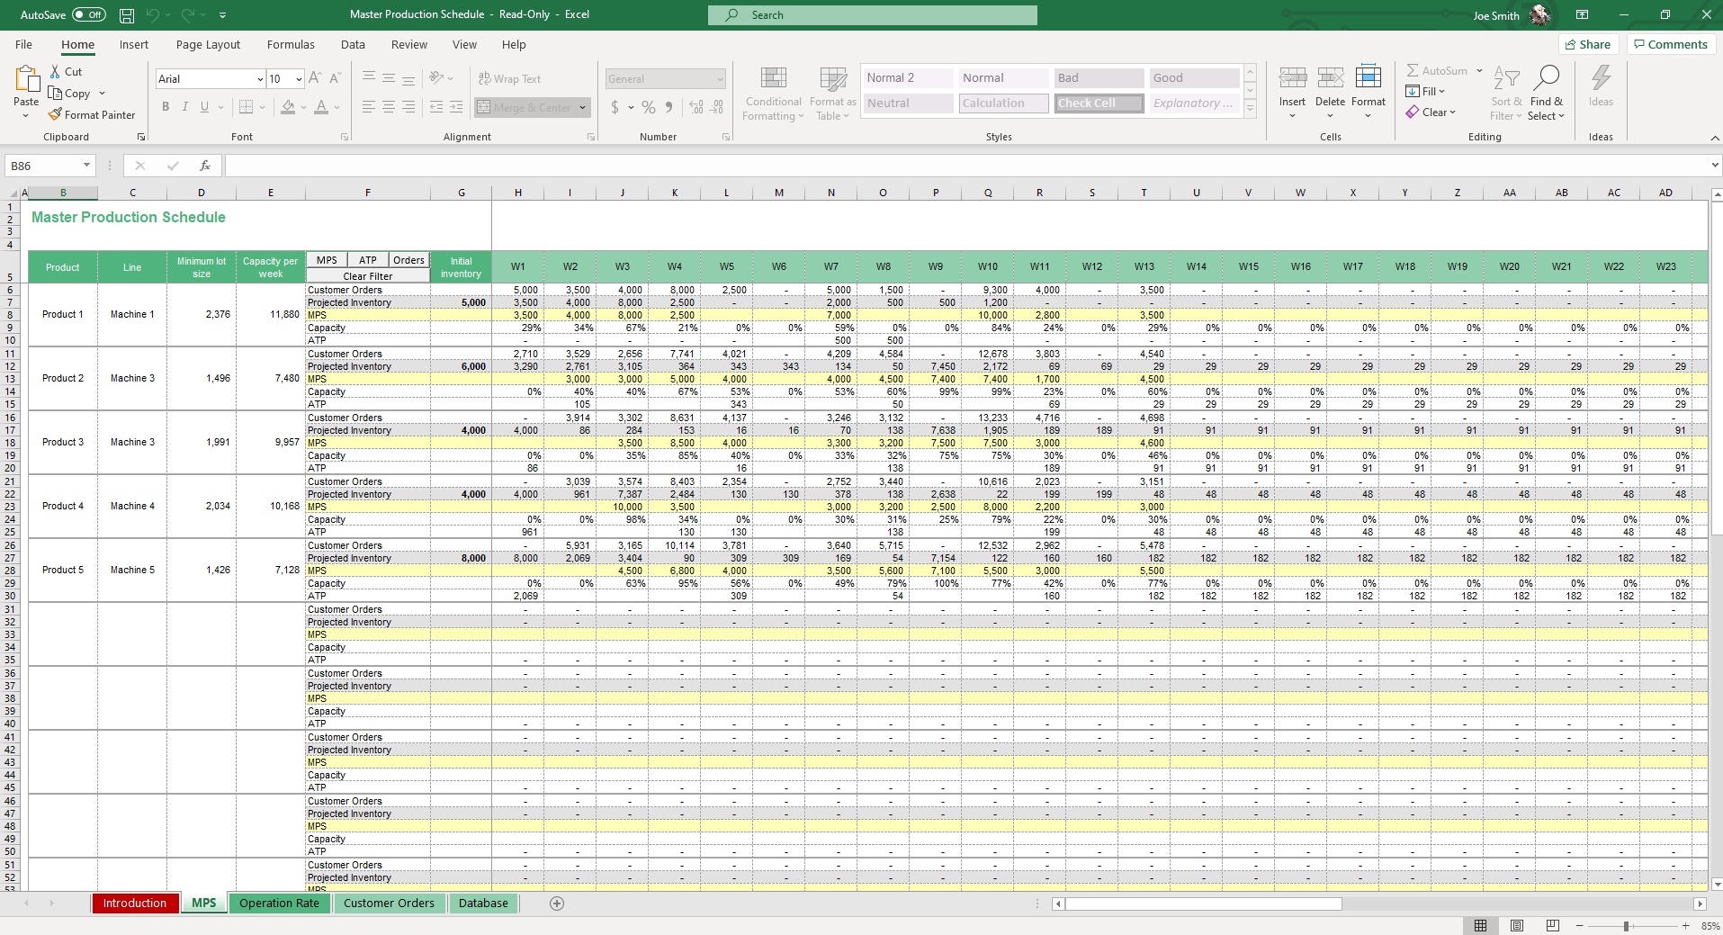Expand the Name Box dropdown
Image resolution: width=1723 pixels, height=935 pixels.
point(86,166)
